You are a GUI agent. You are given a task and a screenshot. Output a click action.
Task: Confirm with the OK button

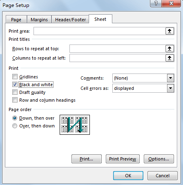128,176
